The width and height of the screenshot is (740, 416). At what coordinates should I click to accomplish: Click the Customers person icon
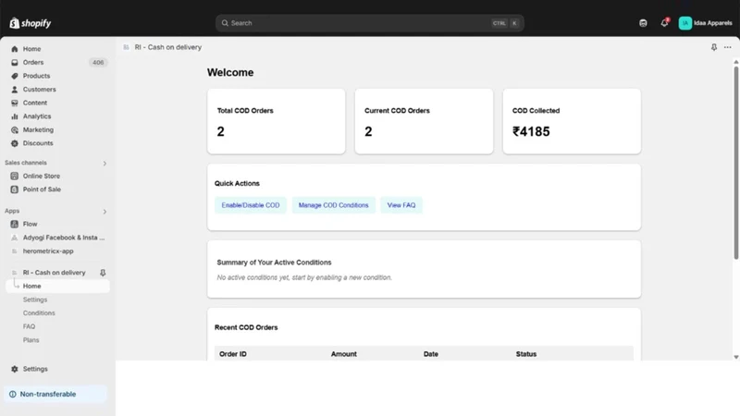coord(15,89)
